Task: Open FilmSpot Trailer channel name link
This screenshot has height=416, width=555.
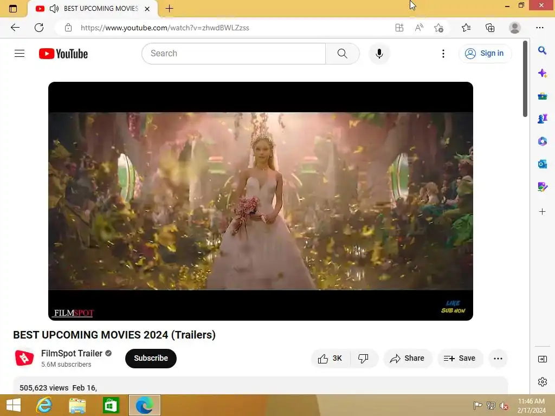Action: [x=72, y=353]
